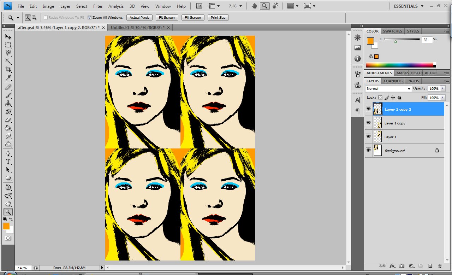Select the Move tool
Image resolution: width=452 pixels, height=275 pixels.
point(8,37)
